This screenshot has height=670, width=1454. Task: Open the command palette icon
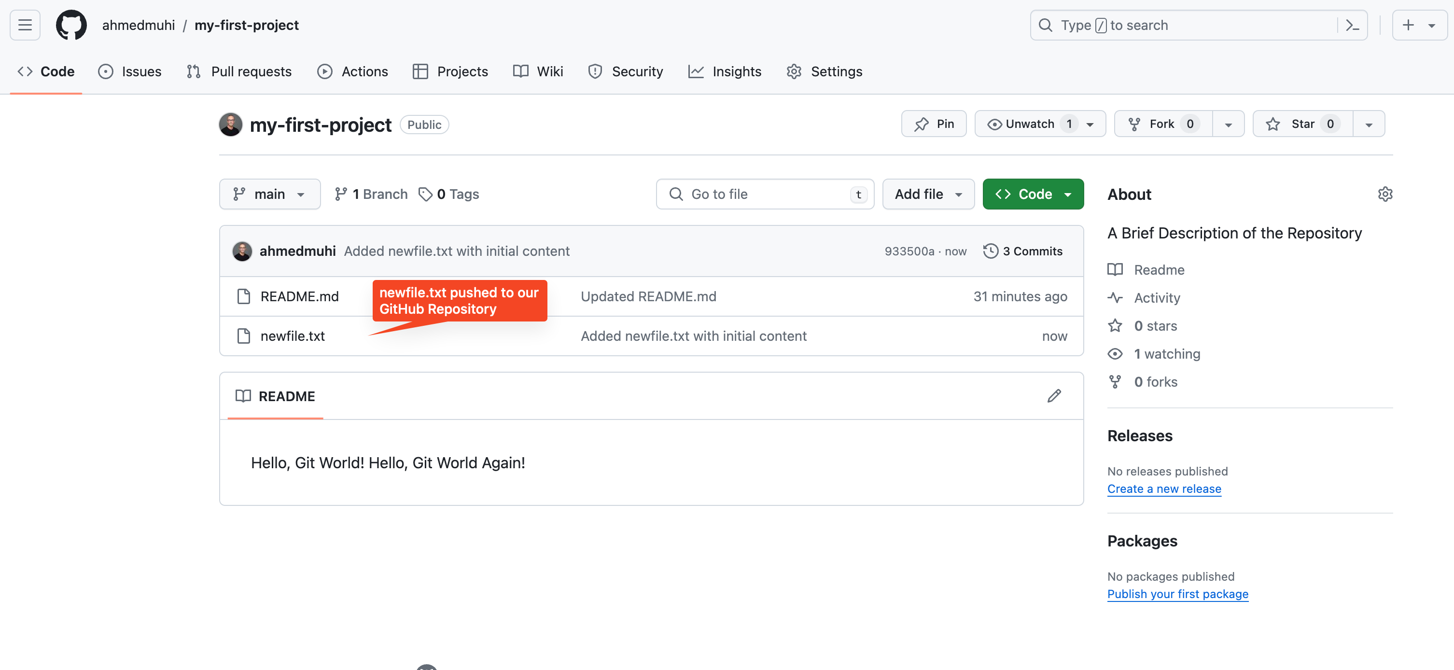(x=1353, y=25)
